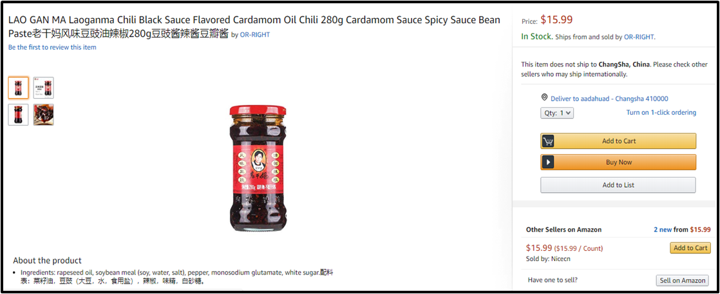Click the orange Buy Now button
Screen dimensions: 720x294
pyautogui.click(x=618, y=162)
